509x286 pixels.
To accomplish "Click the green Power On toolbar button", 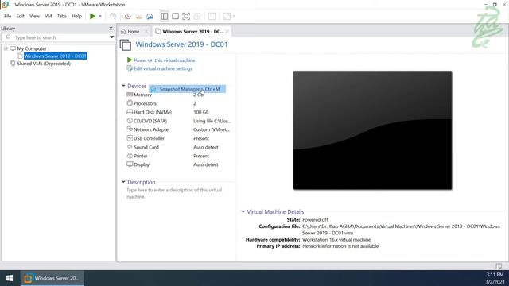I will tap(92, 16).
